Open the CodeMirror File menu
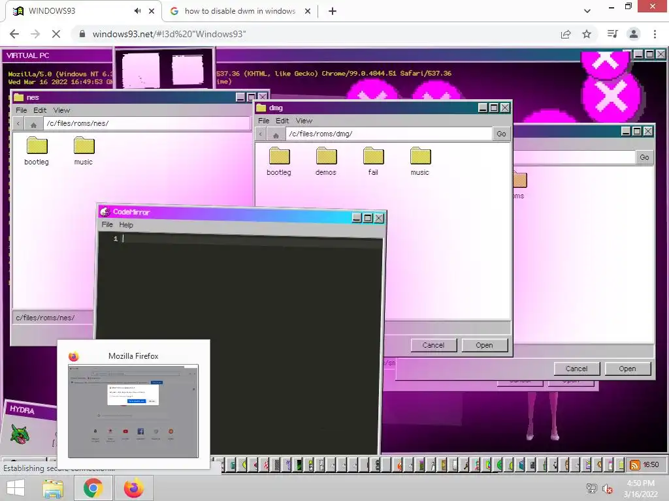Screen dimensions: 669x501 107,224
